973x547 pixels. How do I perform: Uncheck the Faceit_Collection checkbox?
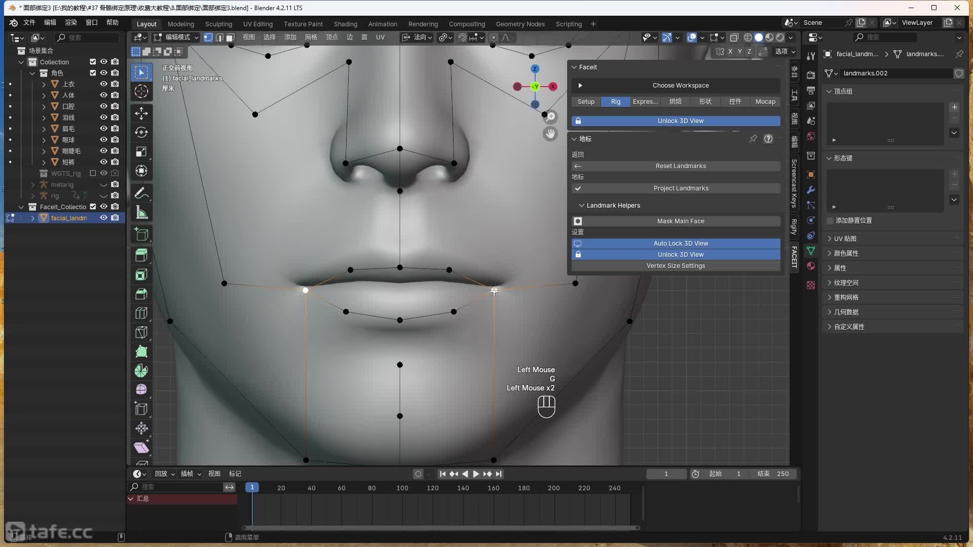point(93,207)
